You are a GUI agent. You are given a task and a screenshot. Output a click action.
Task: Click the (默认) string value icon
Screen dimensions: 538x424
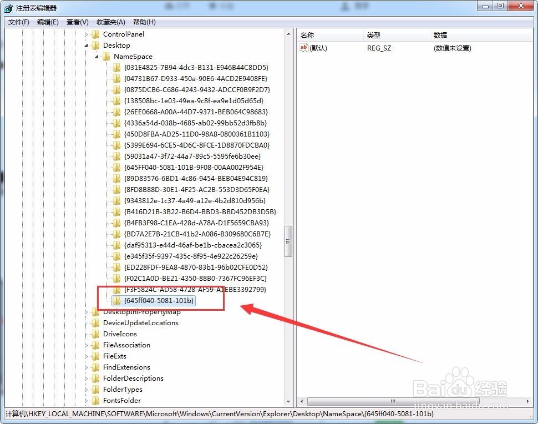[x=303, y=48]
